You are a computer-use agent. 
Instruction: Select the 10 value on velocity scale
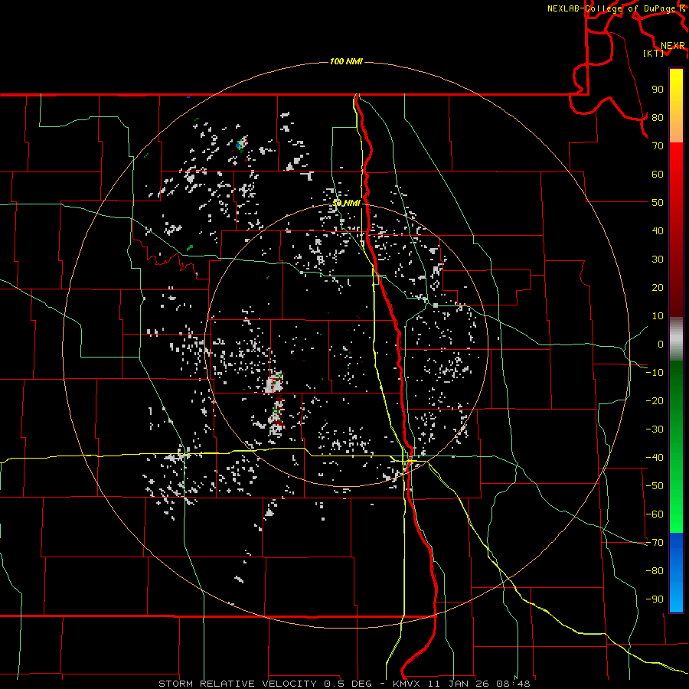point(658,316)
